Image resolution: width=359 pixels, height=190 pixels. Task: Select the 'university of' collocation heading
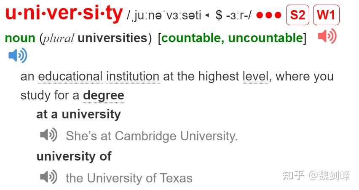coord(74,156)
